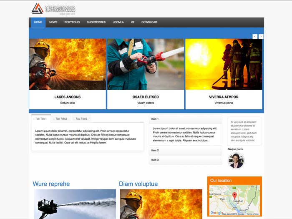The height and width of the screenshot is (219, 292).
Task: Click the next slide arrow
Action: pyautogui.click(x=261, y=37)
